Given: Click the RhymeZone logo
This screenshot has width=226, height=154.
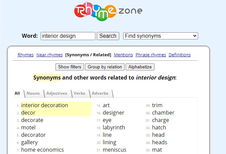Looking at the screenshot, I should click(x=108, y=11).
